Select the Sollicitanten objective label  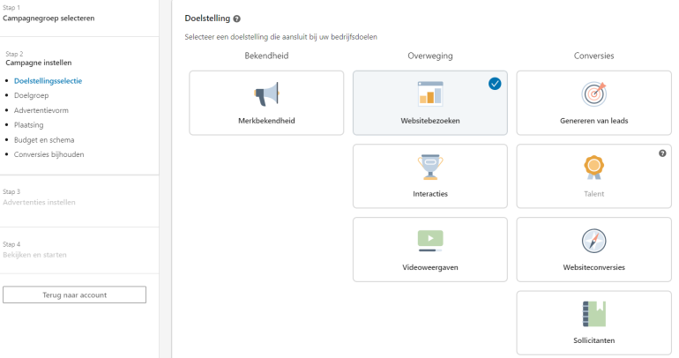click(x=594, y=340)
